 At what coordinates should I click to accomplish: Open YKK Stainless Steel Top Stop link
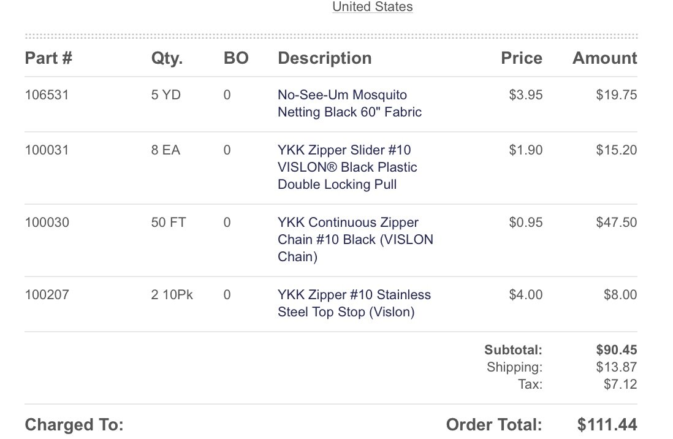[x=354, y=303]
